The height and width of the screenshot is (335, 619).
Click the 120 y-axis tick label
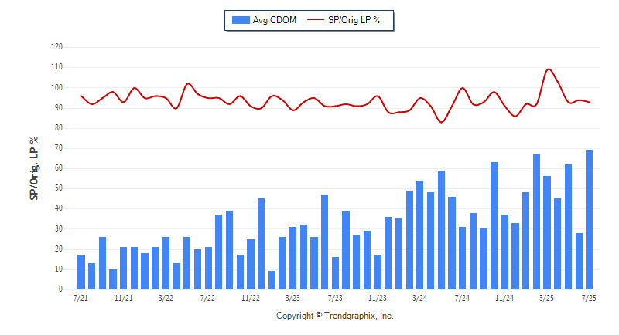point(56,47)
